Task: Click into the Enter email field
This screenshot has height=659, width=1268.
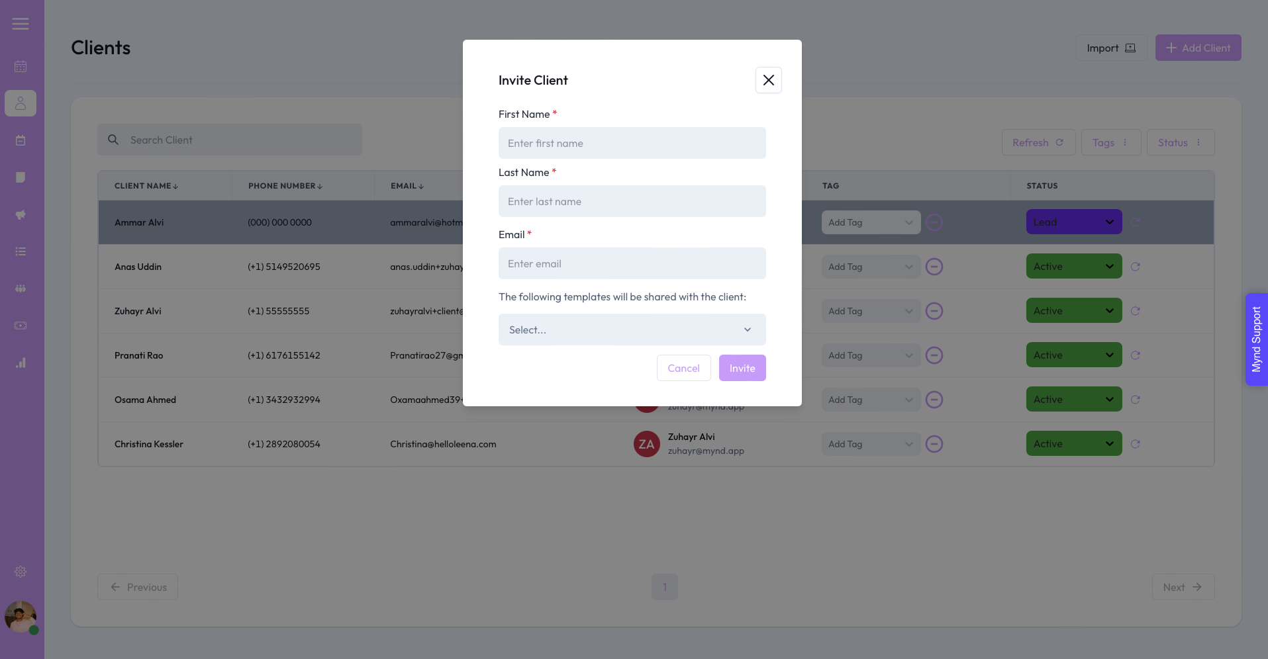Action: click(632, 263)
